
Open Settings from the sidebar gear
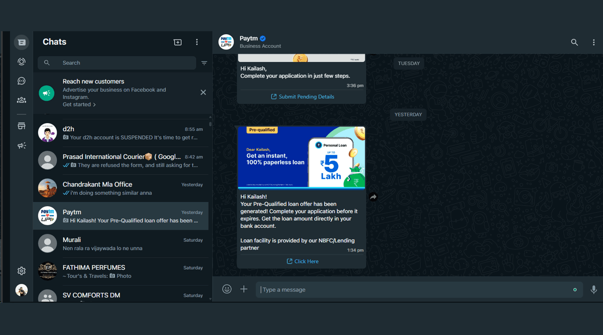click(x=21, y=271)
